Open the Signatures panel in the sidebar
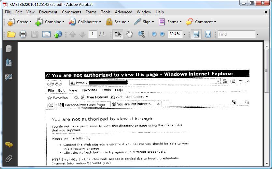Viewport: 272px width, 169px height. coord(9,77)
